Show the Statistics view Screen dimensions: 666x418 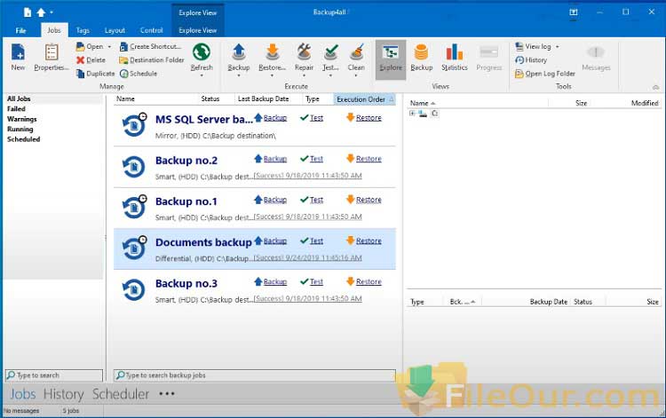point(454,58)
